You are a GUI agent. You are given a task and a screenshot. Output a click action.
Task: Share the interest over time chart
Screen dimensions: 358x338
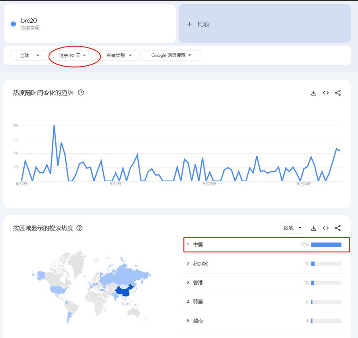[338, 93]
